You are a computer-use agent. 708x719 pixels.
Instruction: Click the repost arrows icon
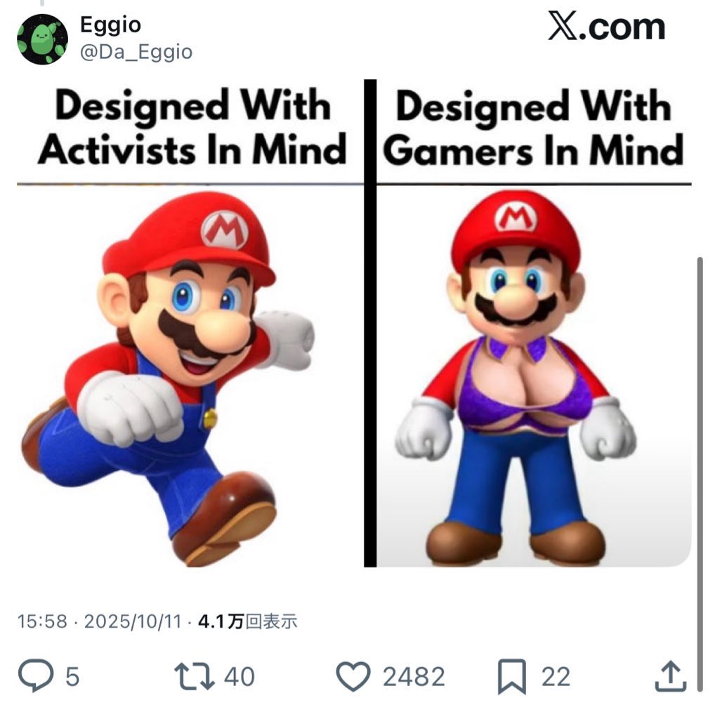195,677
